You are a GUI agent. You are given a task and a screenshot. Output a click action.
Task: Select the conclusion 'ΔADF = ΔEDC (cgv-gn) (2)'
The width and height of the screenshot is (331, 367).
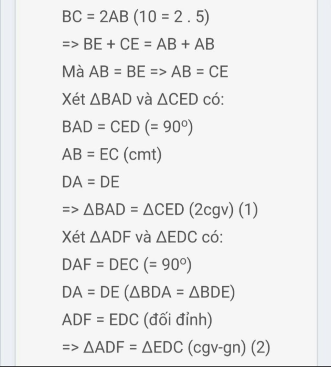pyautogui.click(x=166, y=347)
